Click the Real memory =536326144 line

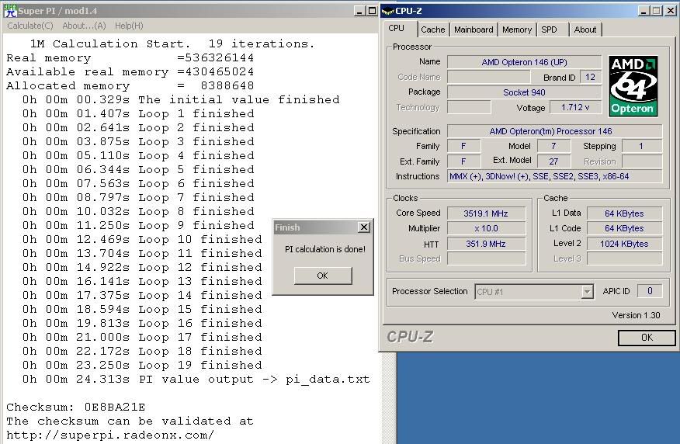pos(130,57)
